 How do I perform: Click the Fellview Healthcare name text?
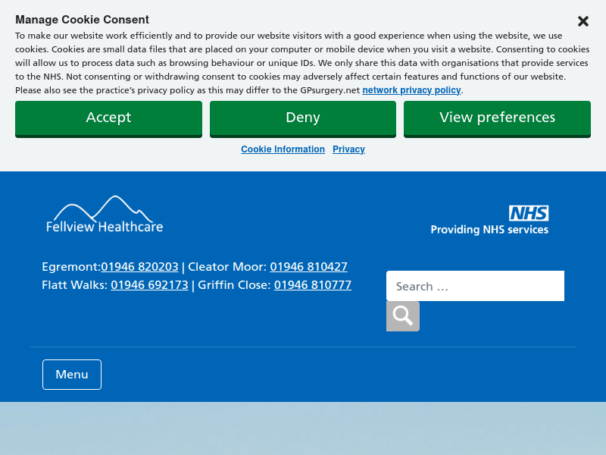click(x=105, y=226)
